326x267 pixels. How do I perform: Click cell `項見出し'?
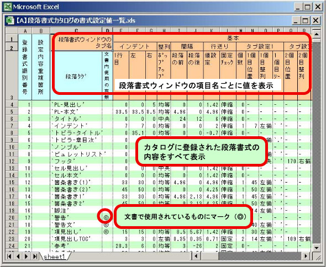point(76,232)
